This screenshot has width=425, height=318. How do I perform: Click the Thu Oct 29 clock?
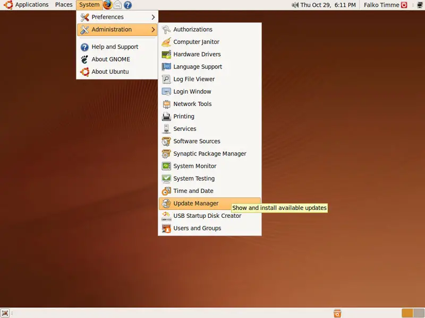[x=328, y=5]
